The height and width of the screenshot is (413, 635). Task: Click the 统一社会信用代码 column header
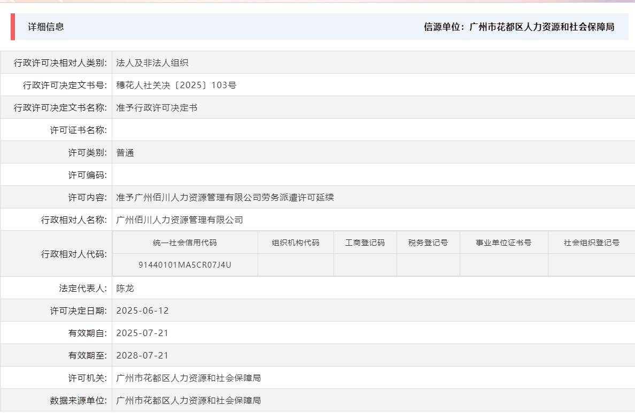(183, 242)
